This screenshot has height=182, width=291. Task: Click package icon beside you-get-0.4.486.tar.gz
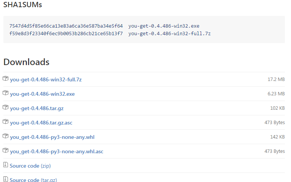(6, 107)
